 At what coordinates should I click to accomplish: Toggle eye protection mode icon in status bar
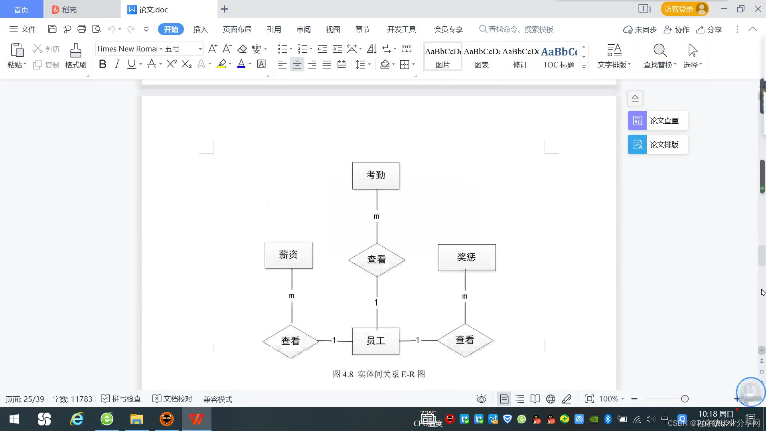point(481,399)
